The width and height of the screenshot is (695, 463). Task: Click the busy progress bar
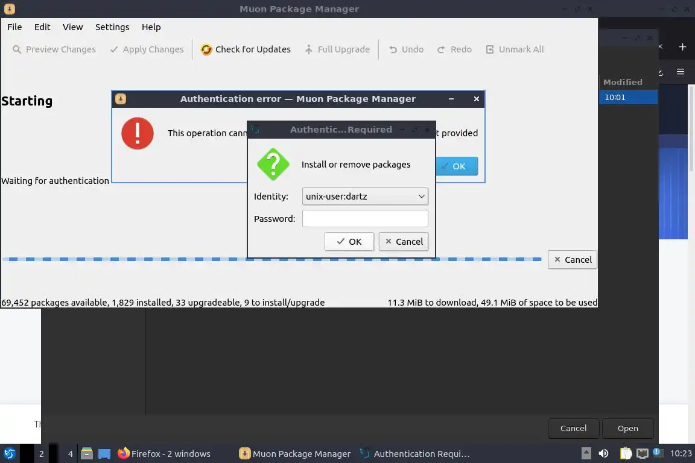pos(271,259)
